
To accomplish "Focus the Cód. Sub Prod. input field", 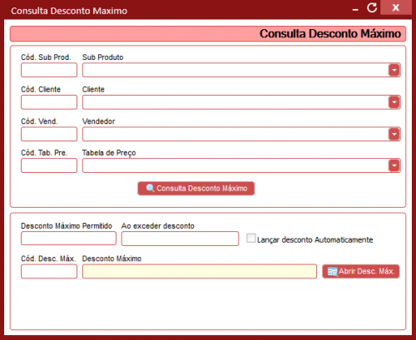I will pos(49,70).
